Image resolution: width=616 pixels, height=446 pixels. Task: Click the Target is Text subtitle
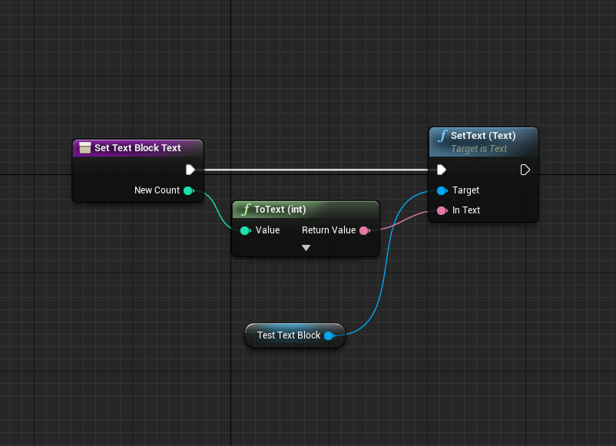pyautogui.click(x=479, y=149)
